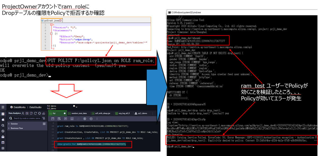The width and height of the screenshot is (318, 156).
Task: Collapse the root brace fold in policy1.json
Action: coord(51,25)
